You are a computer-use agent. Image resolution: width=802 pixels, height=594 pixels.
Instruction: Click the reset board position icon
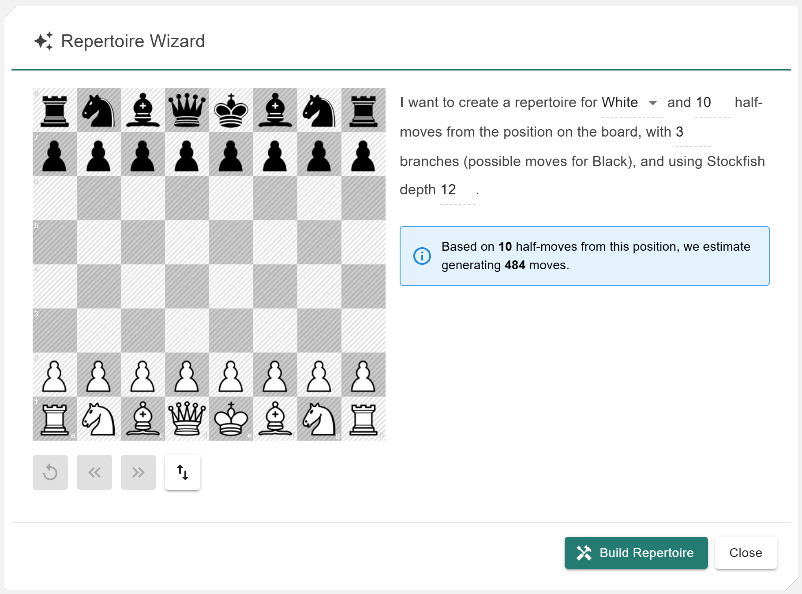(50, 472)
